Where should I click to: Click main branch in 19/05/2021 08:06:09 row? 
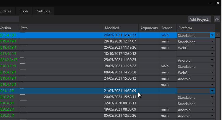(x=165, y=109)
